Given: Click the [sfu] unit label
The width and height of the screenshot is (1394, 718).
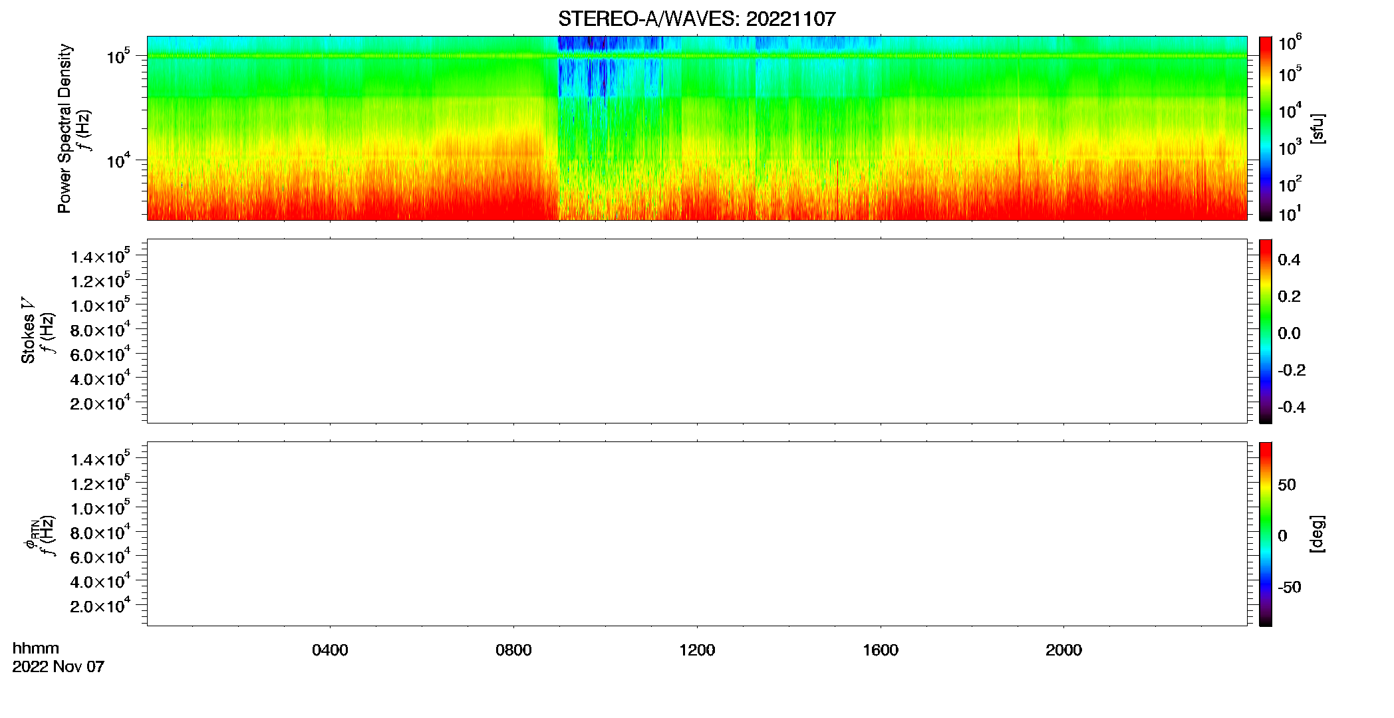Looking at the screenshot, I should tap(1318, 128).
